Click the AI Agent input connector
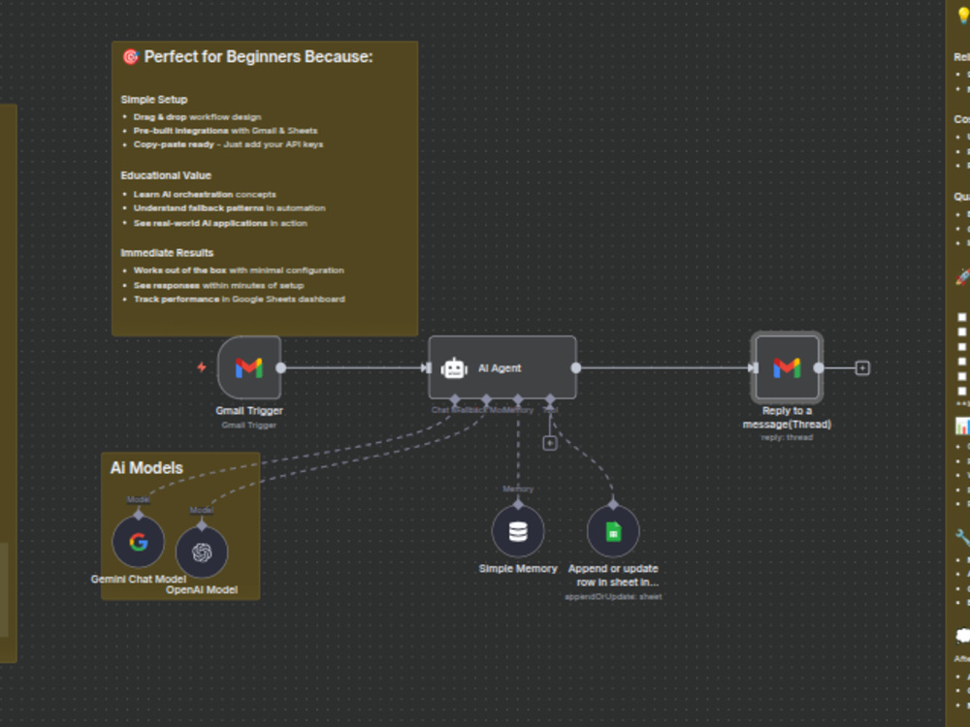The height and width of the screenshot is (727, 970). coord(426,367)
